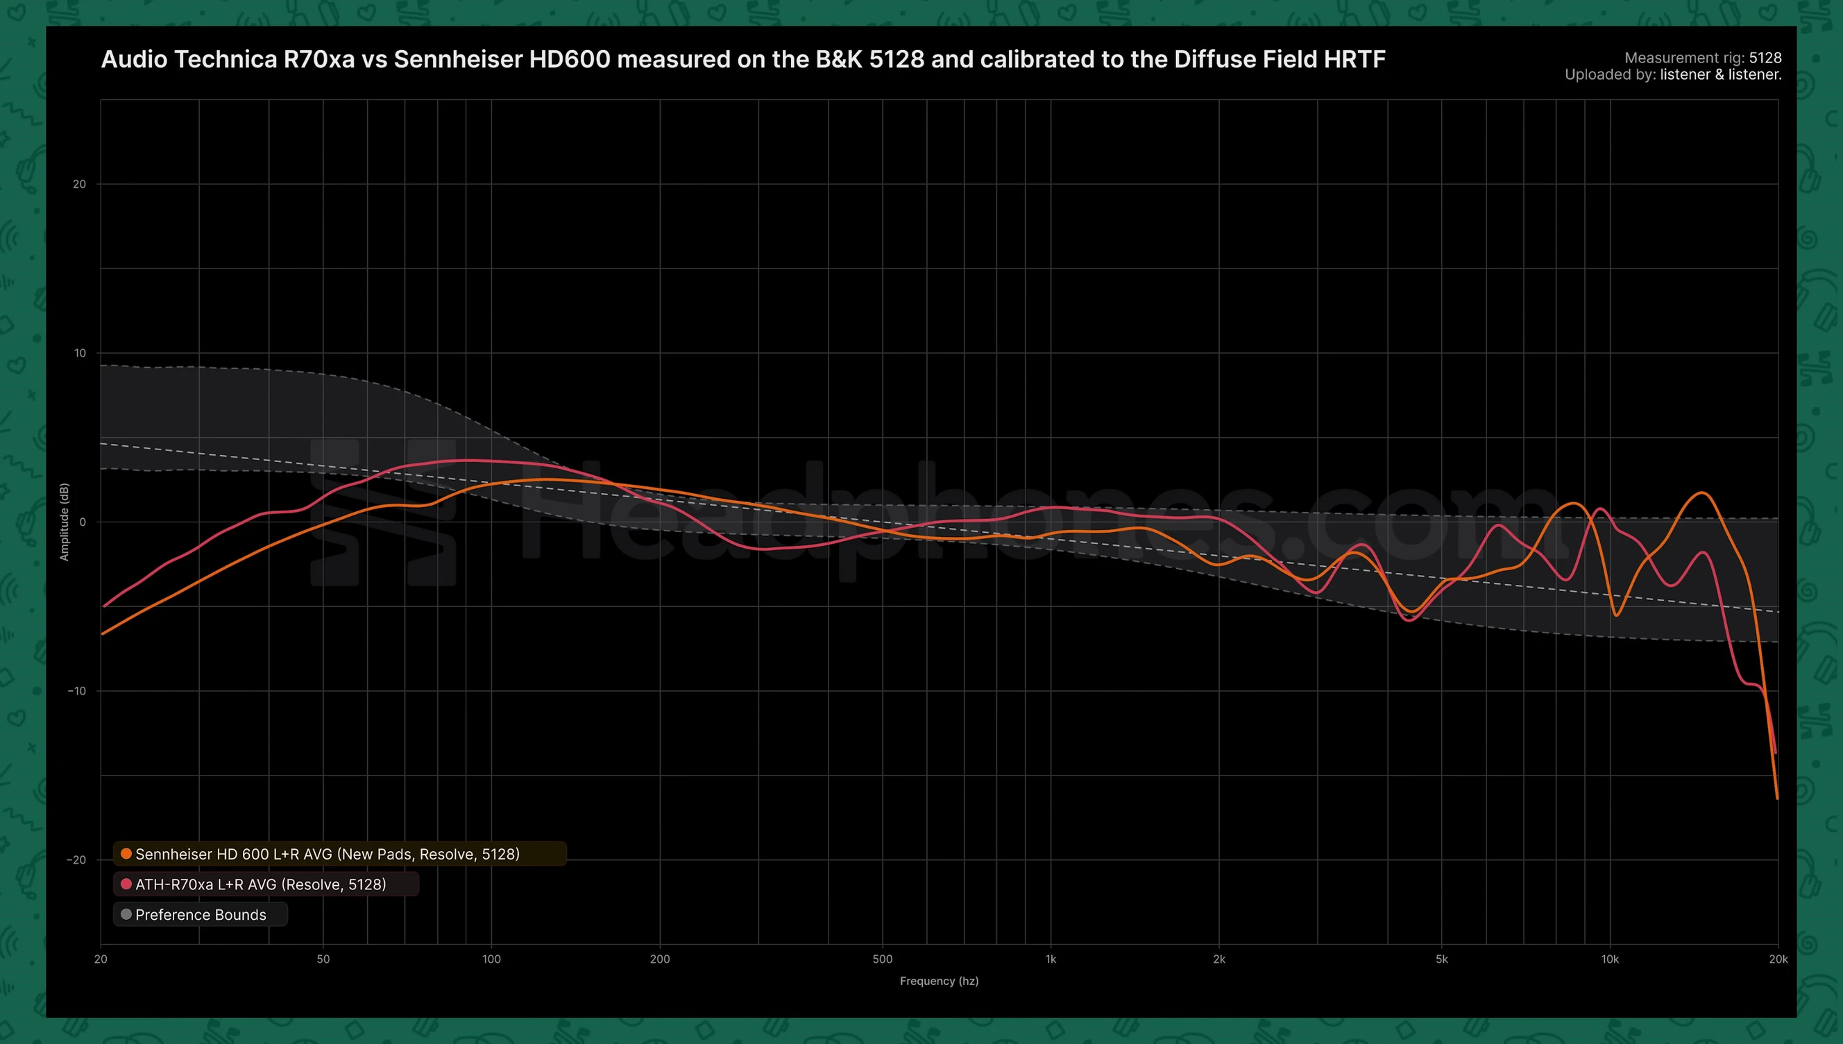Click the '50' frequency axis tick
Screen dimensions: 1843x1044
(x=323, y=959)
